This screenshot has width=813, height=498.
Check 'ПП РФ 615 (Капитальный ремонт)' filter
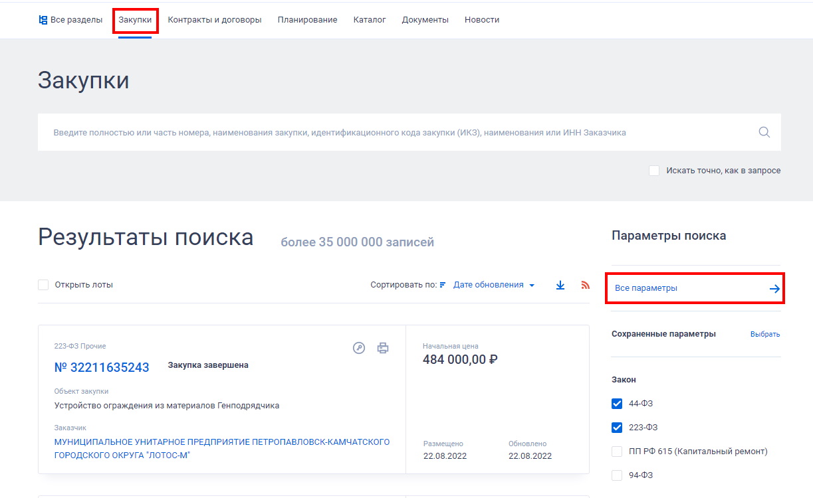click(x=617, y=452)
